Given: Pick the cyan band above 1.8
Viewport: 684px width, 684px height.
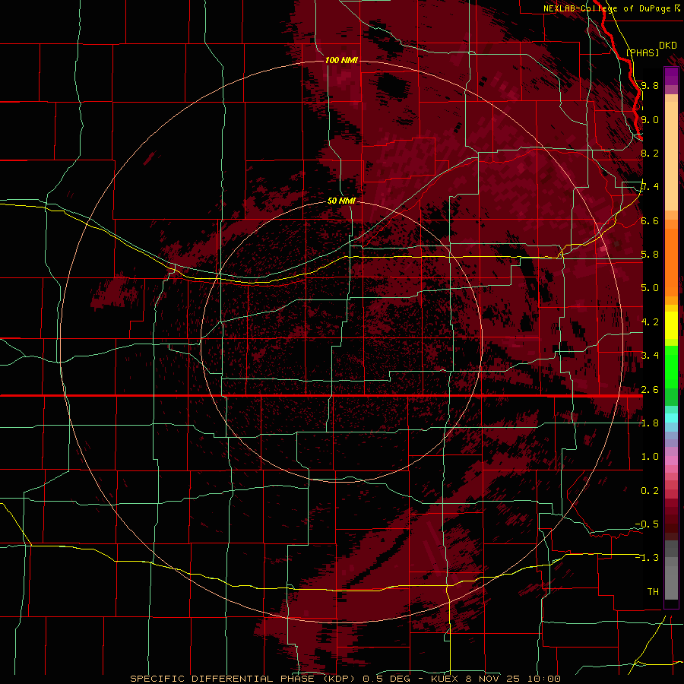Looking at the screenshot, I should [671, 418].
